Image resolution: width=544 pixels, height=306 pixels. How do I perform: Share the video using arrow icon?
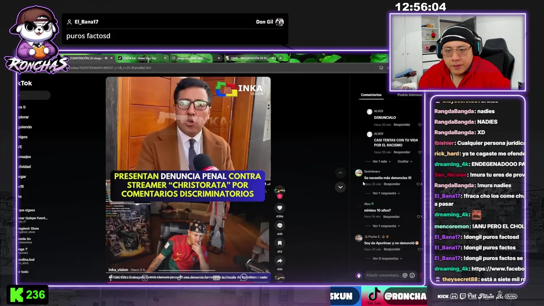coord(280,261)
